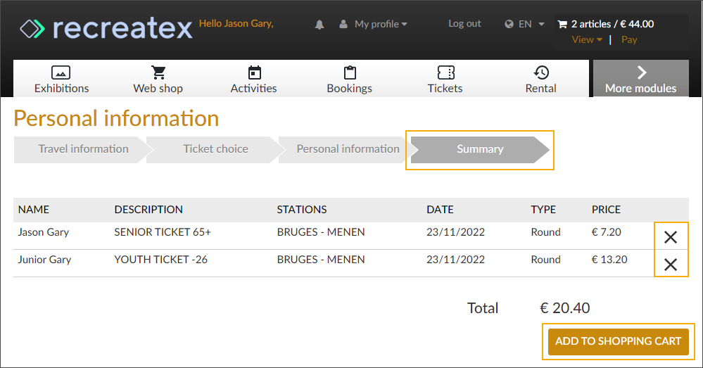
Task: Open the Exhibitions module
Action: 61,79
